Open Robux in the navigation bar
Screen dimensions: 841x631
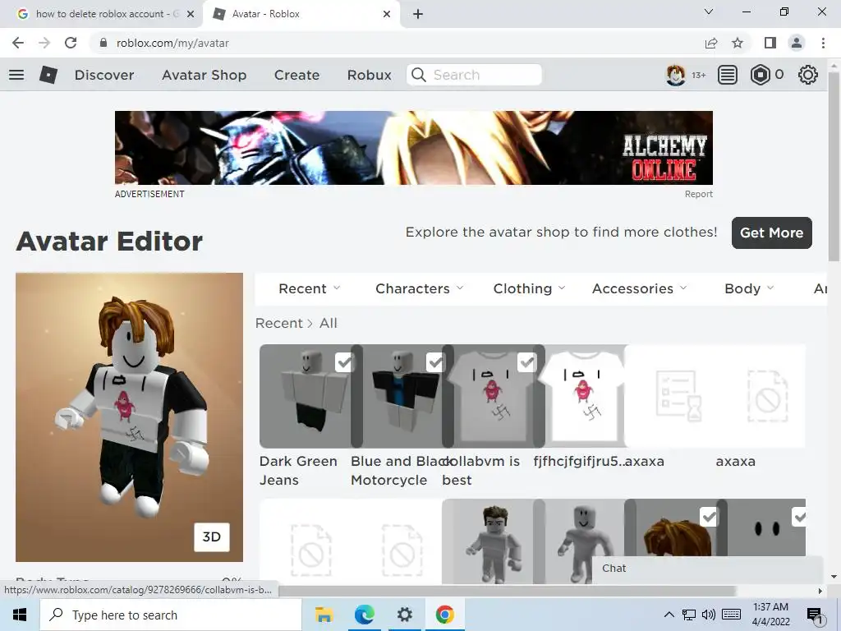click(369, 75)
